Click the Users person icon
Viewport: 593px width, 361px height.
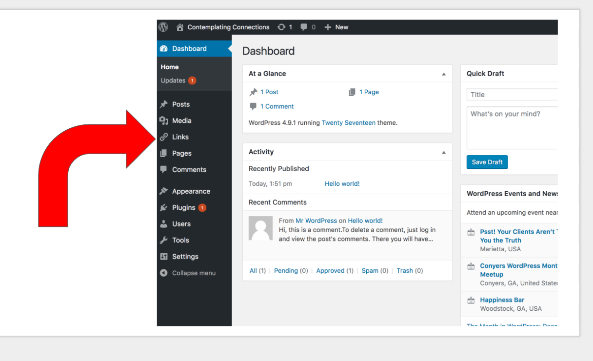(x=164, y=224)
